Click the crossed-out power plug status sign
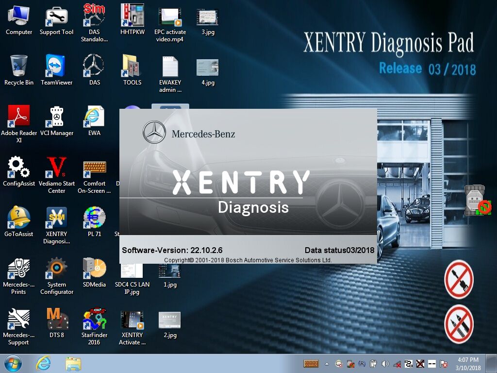Image resolution: width=497 pixels, height=373 pixels. click(x=459, y=279)
